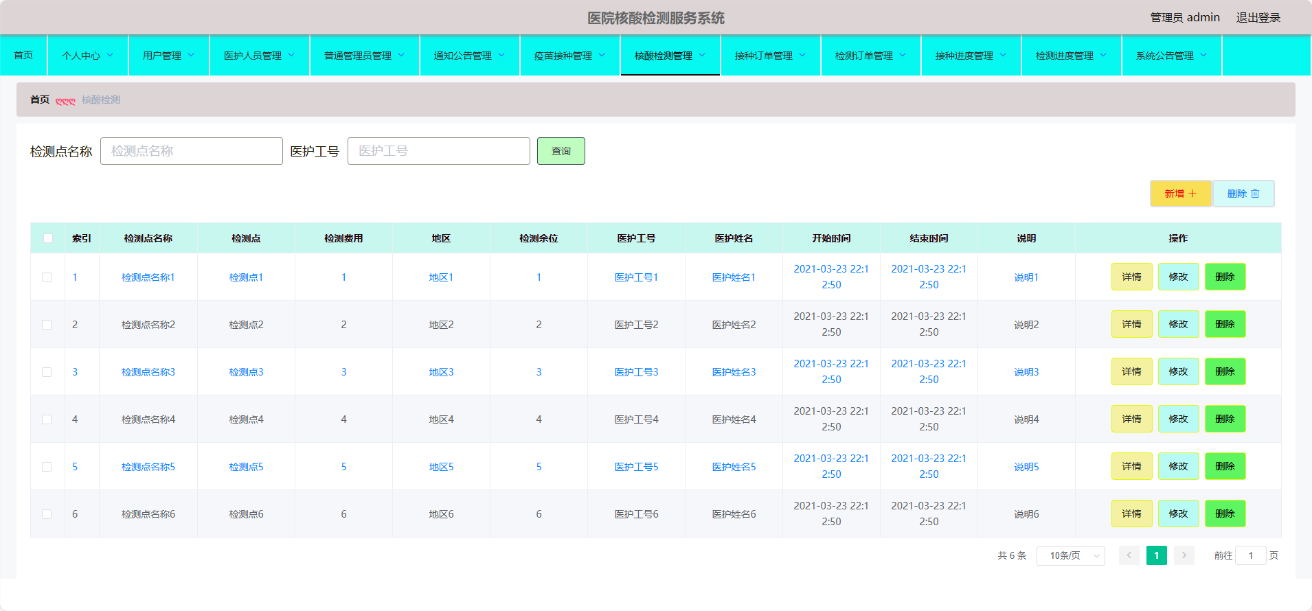Check the checkbox for row 检测点名称1
This screenshot has width=1312, height=611.
(x=47, y=277)
